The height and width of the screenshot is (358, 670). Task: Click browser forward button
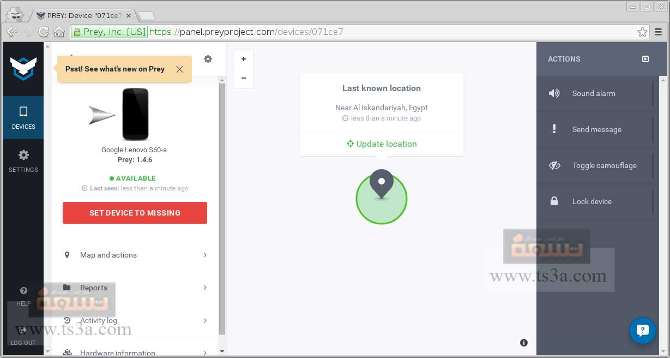[x=28, y=32]
